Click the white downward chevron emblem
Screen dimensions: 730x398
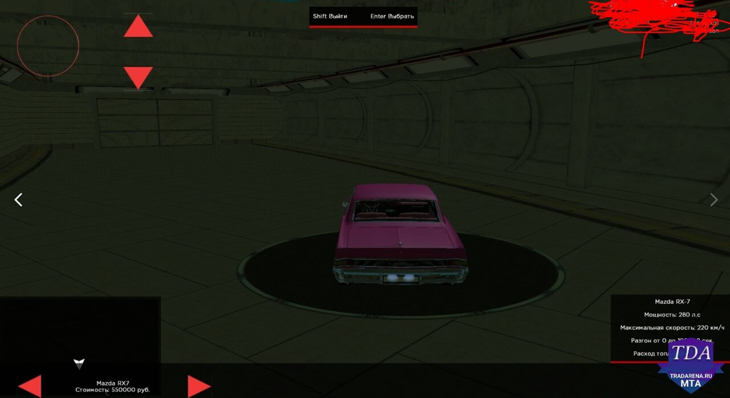pyautogui.click(x=79, y=363)
